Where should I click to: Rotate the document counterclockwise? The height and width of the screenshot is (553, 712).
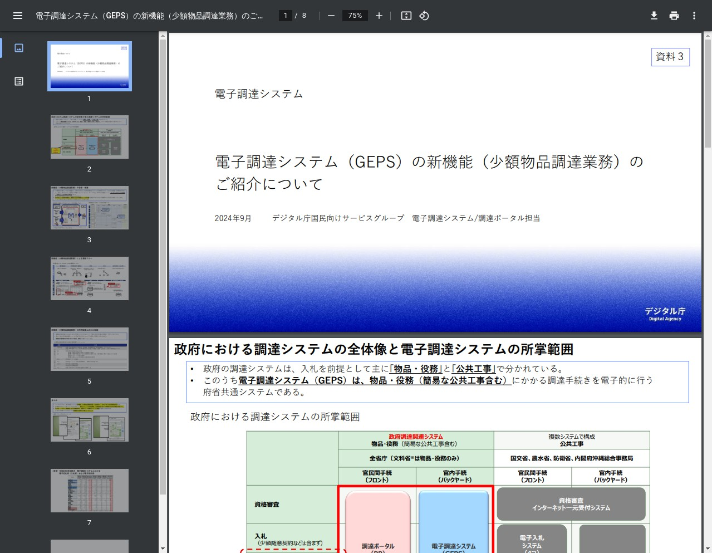[424, 16]
